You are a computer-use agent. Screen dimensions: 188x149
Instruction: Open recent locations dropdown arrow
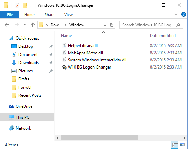[25, 25]
